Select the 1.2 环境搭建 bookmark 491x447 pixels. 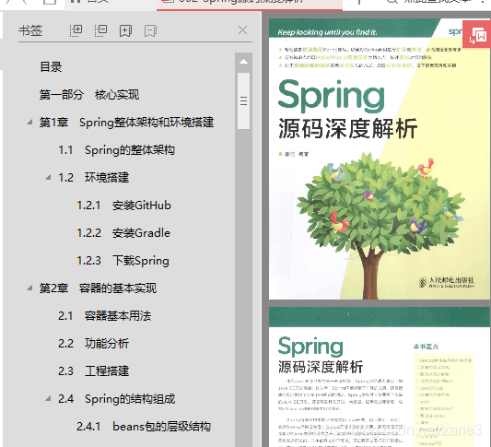(94, 178)
